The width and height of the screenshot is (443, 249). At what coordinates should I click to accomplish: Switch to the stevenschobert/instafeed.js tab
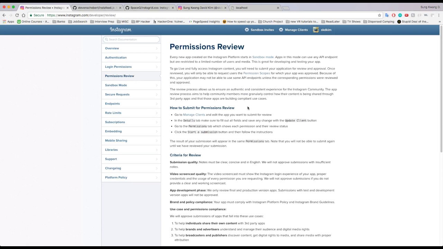pyautogui.click(x=97, y=8)
